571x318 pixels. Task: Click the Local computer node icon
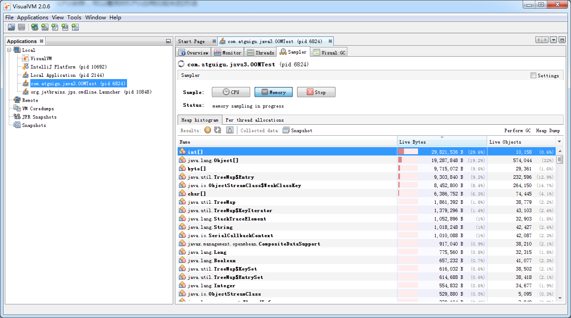tap(17, 50)
